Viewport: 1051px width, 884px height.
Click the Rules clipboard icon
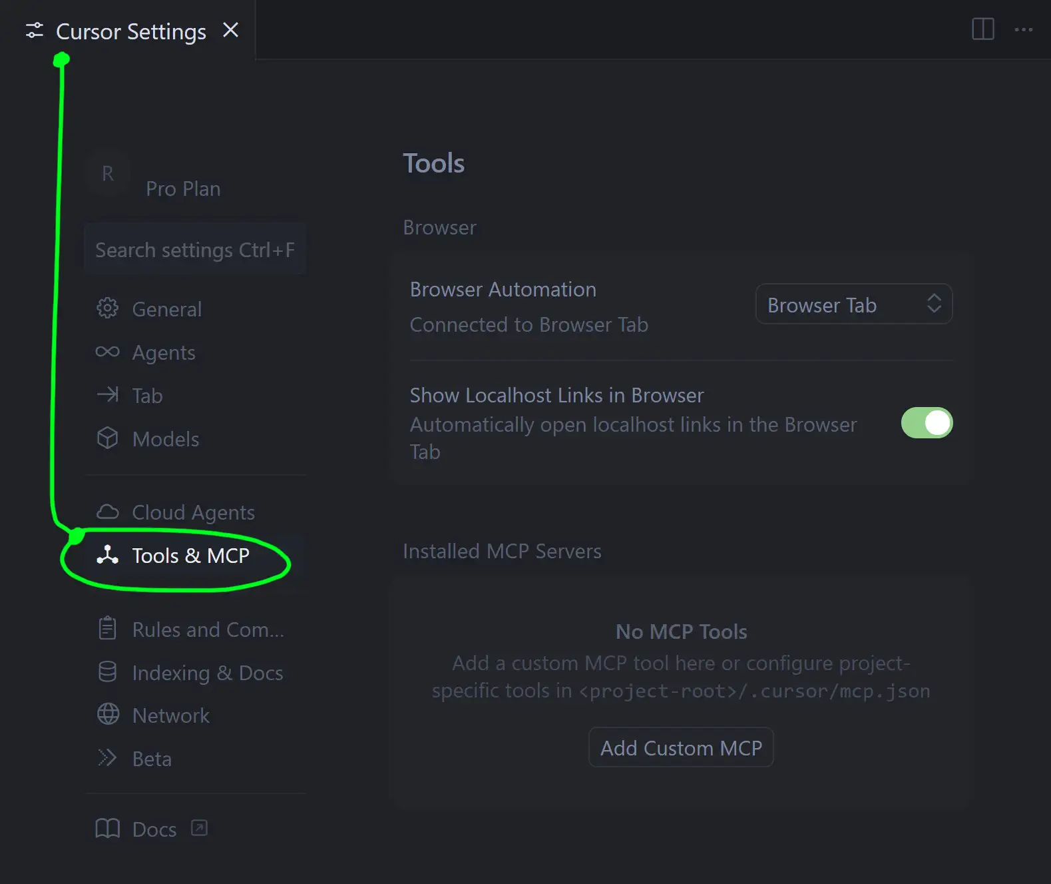[107, 628]
